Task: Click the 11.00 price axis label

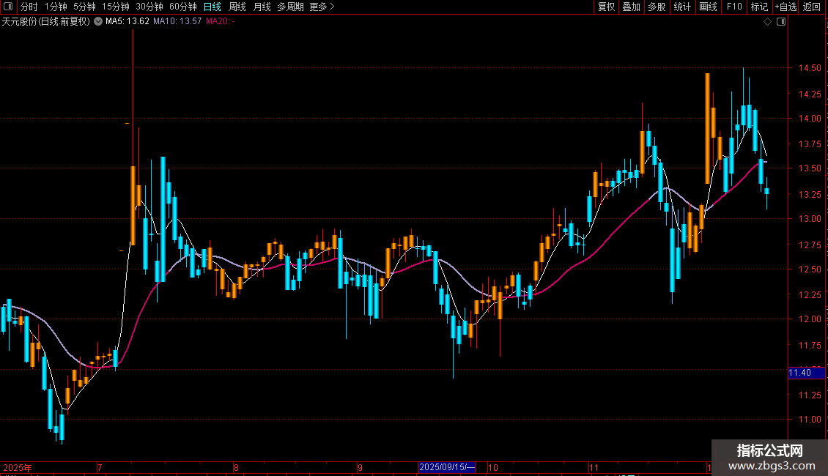Action: click(x=810, y=420)
